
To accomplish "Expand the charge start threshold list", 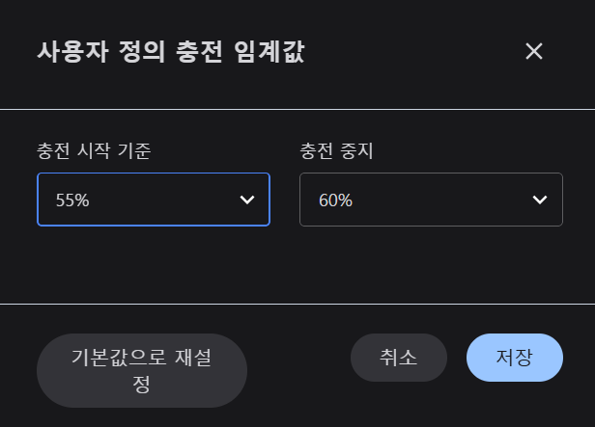I will pyautogui.click(x=153, y=200).
